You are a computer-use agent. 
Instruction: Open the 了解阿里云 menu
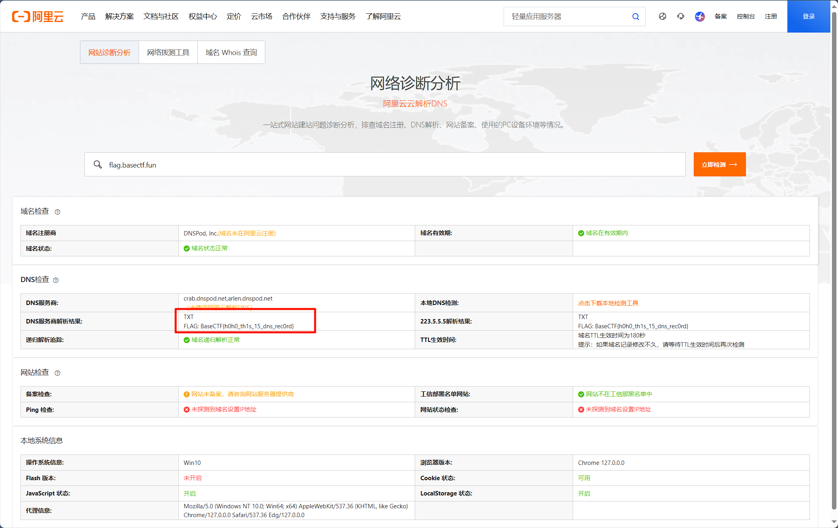tap(383, 16)
